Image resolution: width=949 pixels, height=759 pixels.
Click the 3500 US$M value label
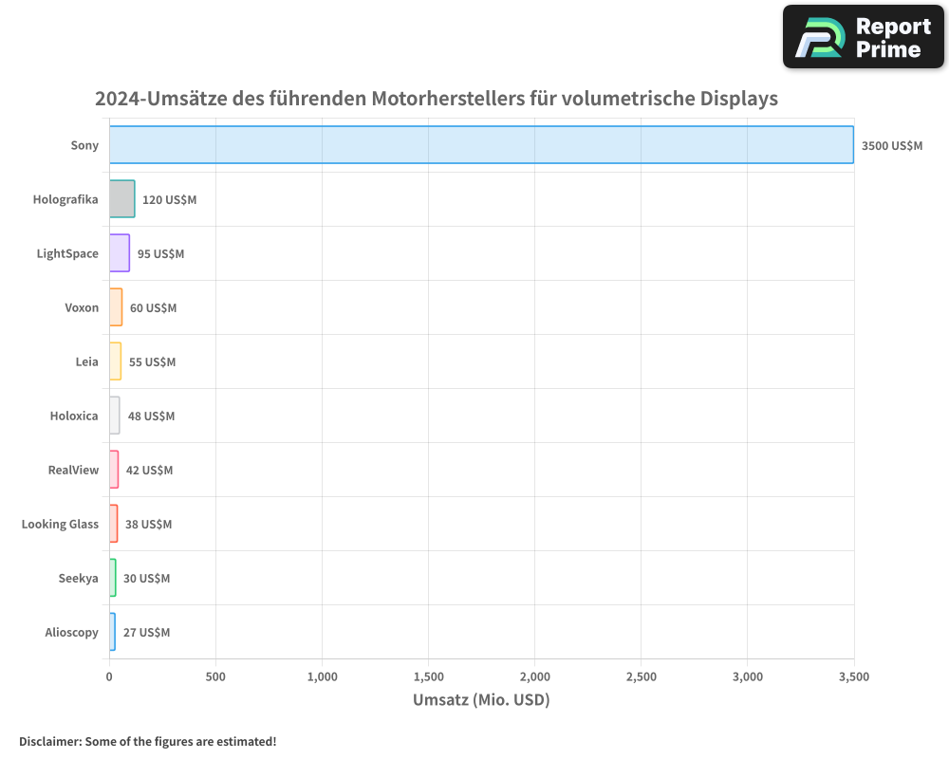pos(892,145)
